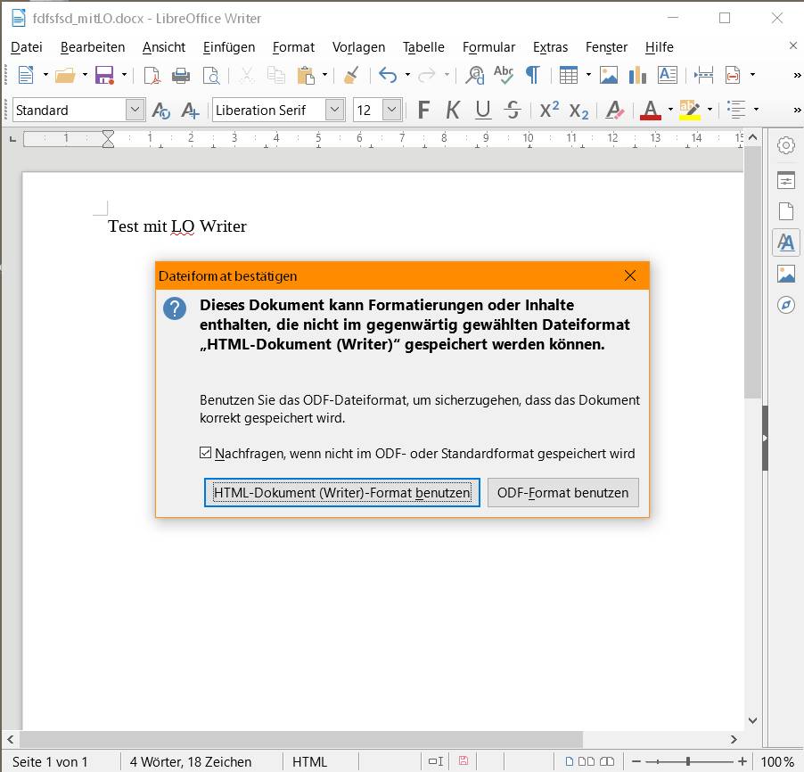Viewport: 804px width, 772px height.
Task: Toggle bold formatting
Action: 423,109
